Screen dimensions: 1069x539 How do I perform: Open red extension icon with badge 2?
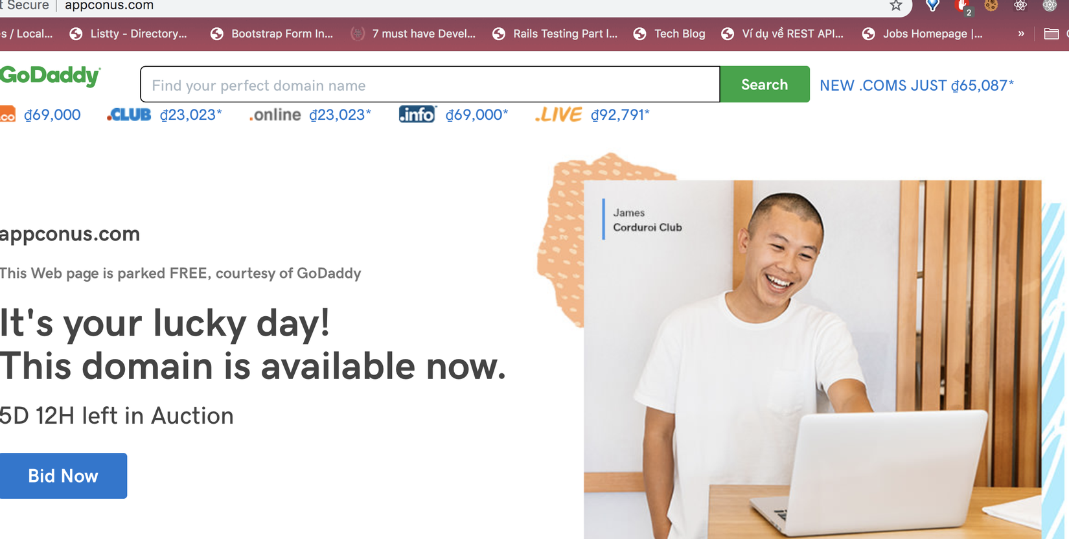(x=962, y=6)
